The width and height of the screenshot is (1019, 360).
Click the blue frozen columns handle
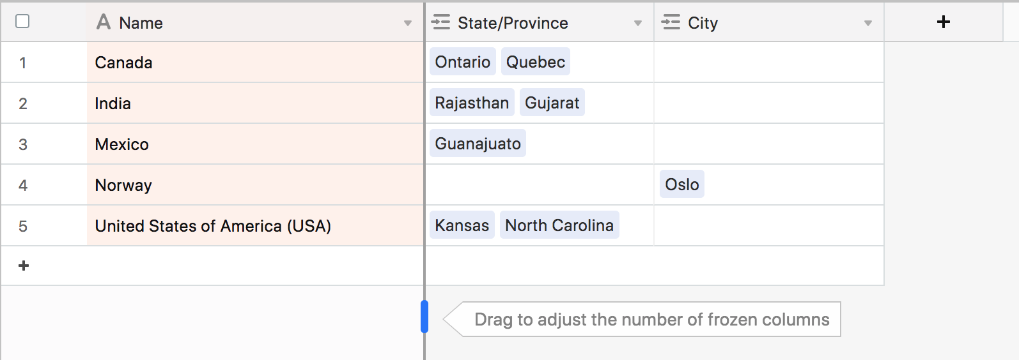point(424,317)
